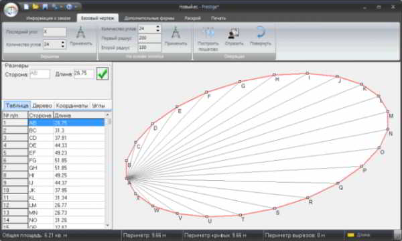Increase Количество углов in ellipse group

tap(158, 27)
